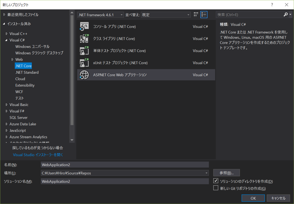Image resolution: width=294 pixels, height=204 pixels.
Task: Select Windows クラシック デスクトップ category
Action: click(39, 53)
